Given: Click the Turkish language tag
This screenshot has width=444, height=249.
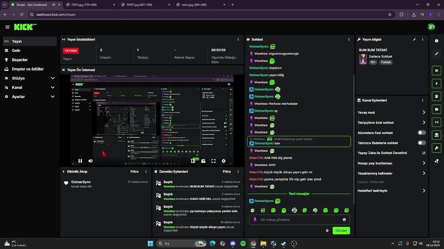Looking at the screenshot, I should [386, 62].
